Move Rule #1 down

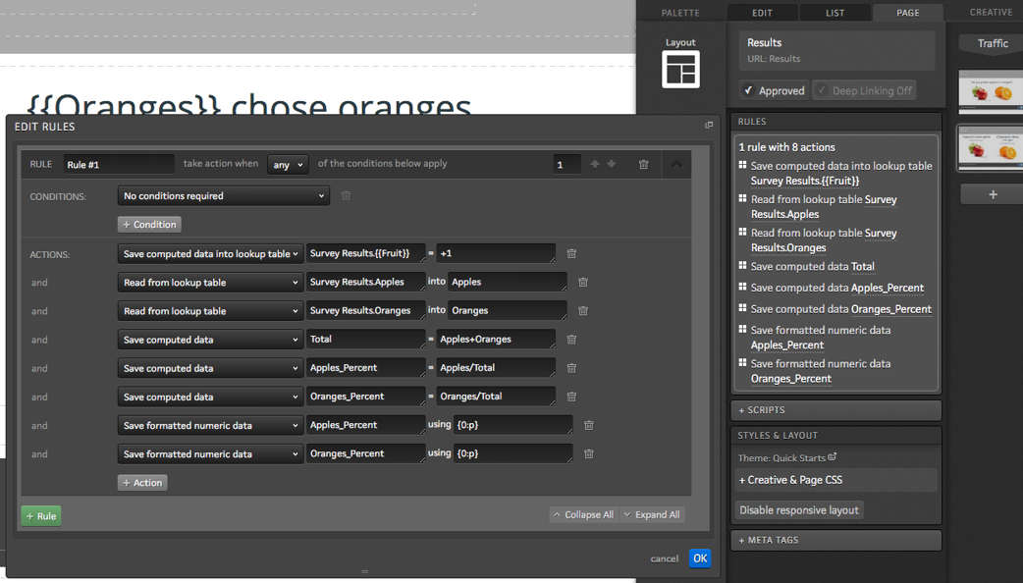[x=612, y=164]
